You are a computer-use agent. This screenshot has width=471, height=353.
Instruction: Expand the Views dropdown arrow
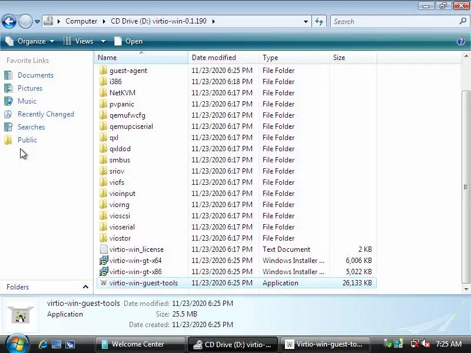[103, 41]
